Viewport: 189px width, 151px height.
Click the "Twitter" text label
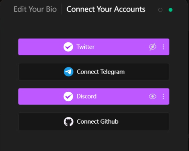(85, 47)
